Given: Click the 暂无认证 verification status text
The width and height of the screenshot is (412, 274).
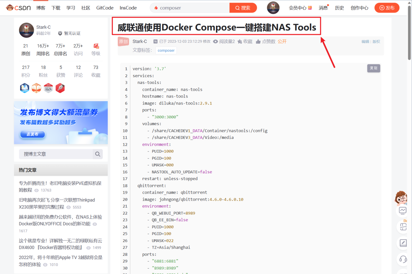Looking at the screenshot, I should [x=72, y=33].
